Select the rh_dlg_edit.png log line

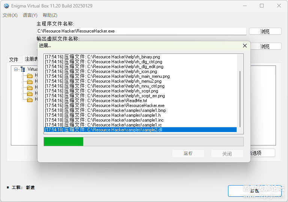pos(141,67)
